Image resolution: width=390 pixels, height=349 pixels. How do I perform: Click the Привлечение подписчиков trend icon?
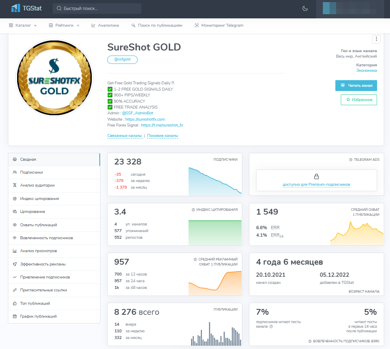click(15, 277)
